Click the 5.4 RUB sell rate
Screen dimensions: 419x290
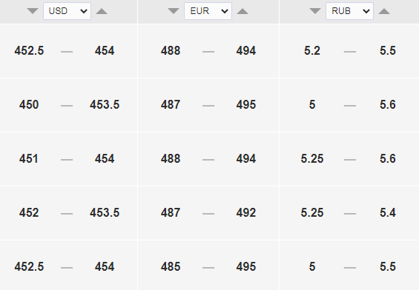(x=388, y=213)
